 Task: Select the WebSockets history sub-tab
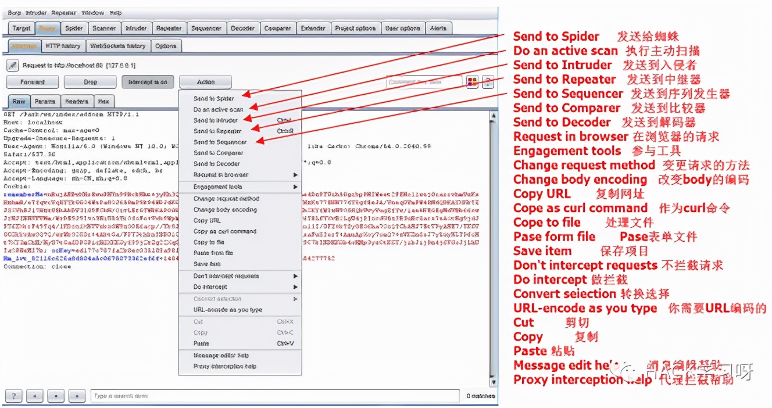click(118, 46)
